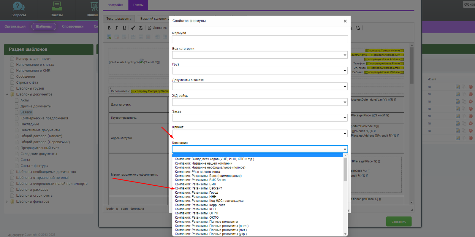Image resolution: width=475 pixels, height=237 pixels.
Task: Open the Заказ dropdown
Action: click(260, 118)
